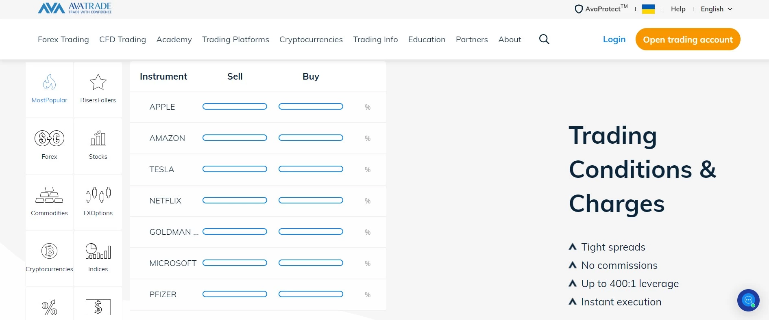Click Up to 400:1 leverage text
This screenshot has width=769, height=320.
tap(630, 283)
